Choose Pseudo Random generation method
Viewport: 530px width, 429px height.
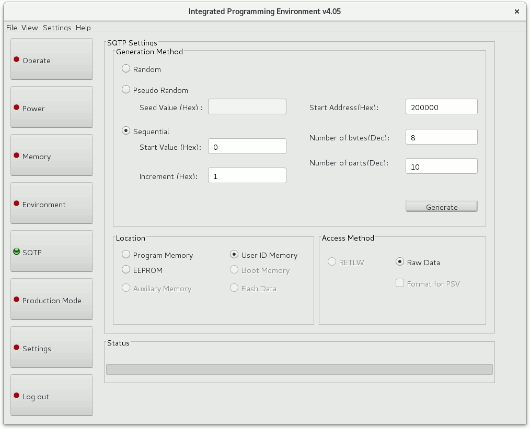126,90
